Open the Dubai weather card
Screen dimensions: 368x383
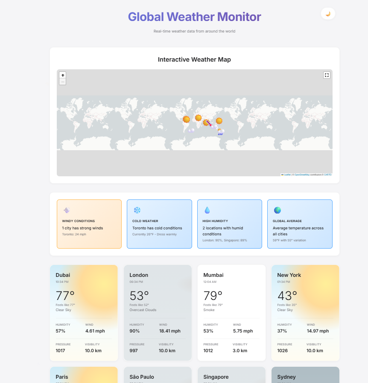click(84, 313)
